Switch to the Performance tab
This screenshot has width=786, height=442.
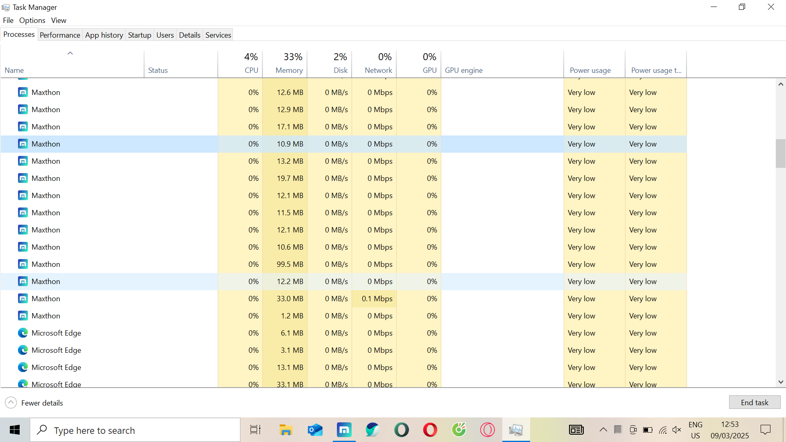tap(60, 35)
